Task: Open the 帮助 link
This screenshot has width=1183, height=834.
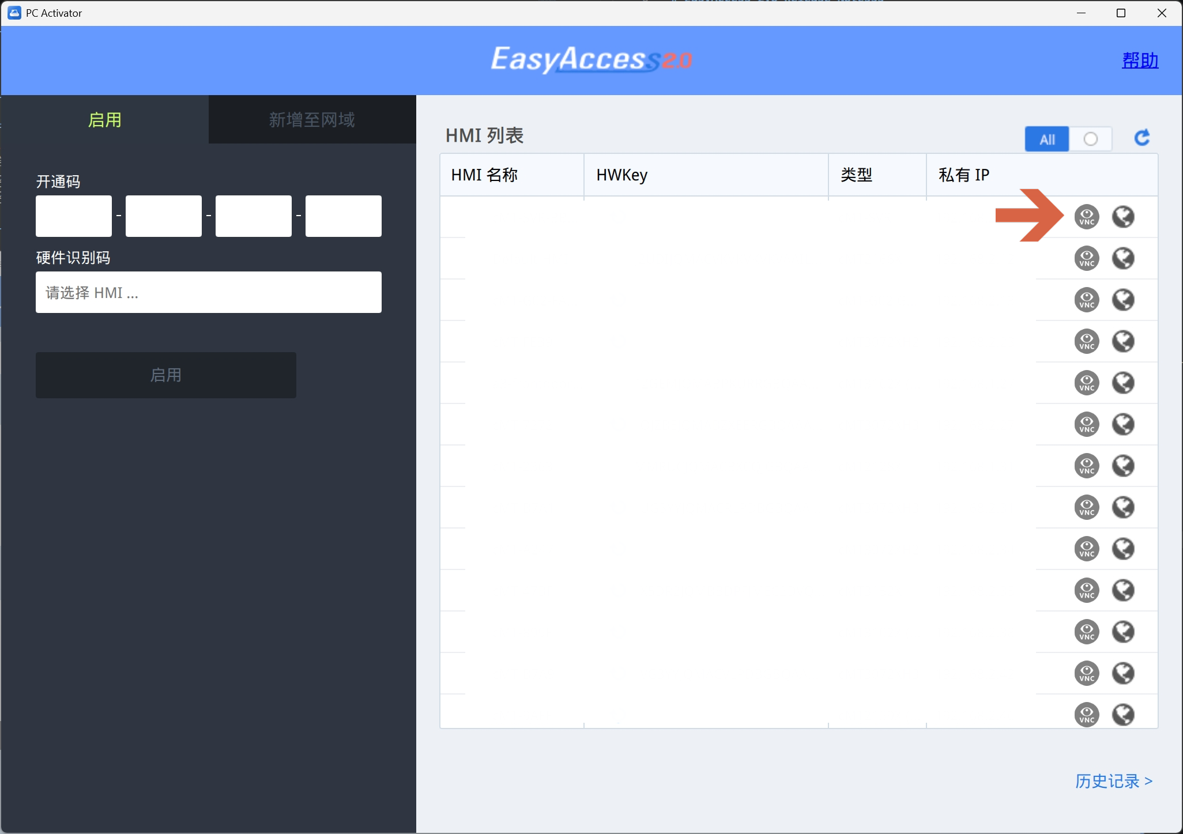Action: click(1140, 60)
